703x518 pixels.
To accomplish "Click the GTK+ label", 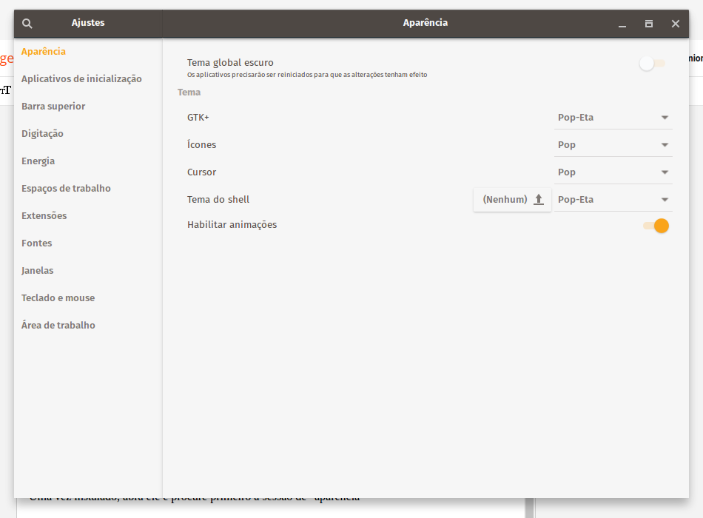I will [x=198, y=118].
